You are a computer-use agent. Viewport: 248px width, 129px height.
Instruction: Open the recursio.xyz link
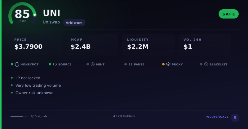[217, 117]
